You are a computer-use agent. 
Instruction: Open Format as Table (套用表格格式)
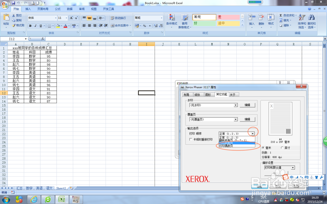(x=184, y=21)
